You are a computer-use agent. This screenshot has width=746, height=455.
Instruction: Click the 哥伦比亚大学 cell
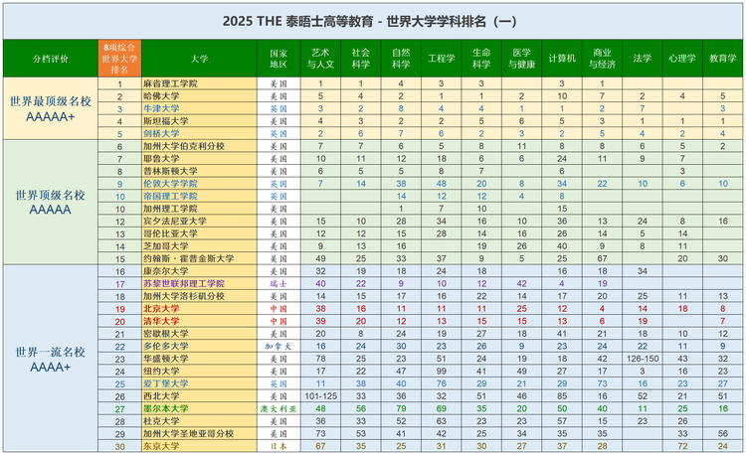click(199, 233)
